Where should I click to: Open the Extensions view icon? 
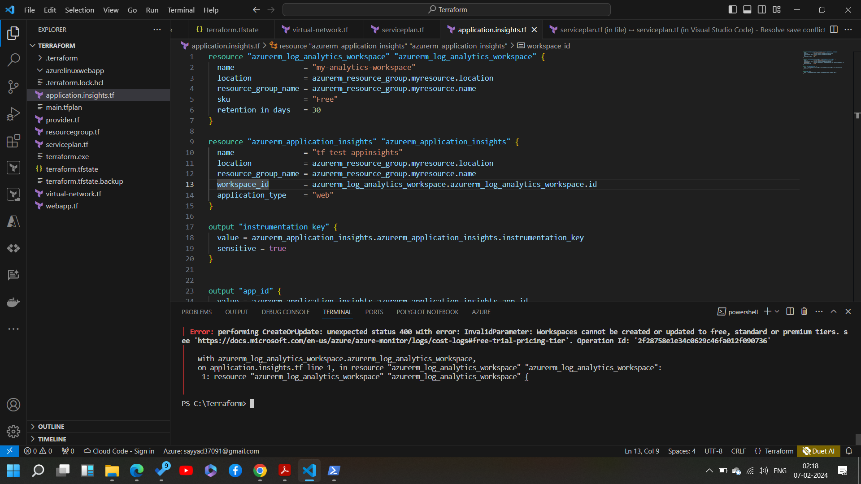tap(13, 141)
